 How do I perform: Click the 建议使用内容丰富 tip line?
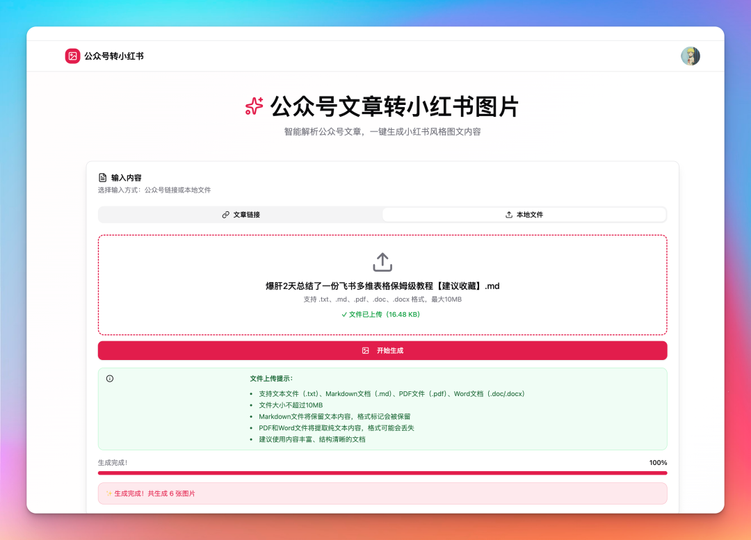(312, 439)
